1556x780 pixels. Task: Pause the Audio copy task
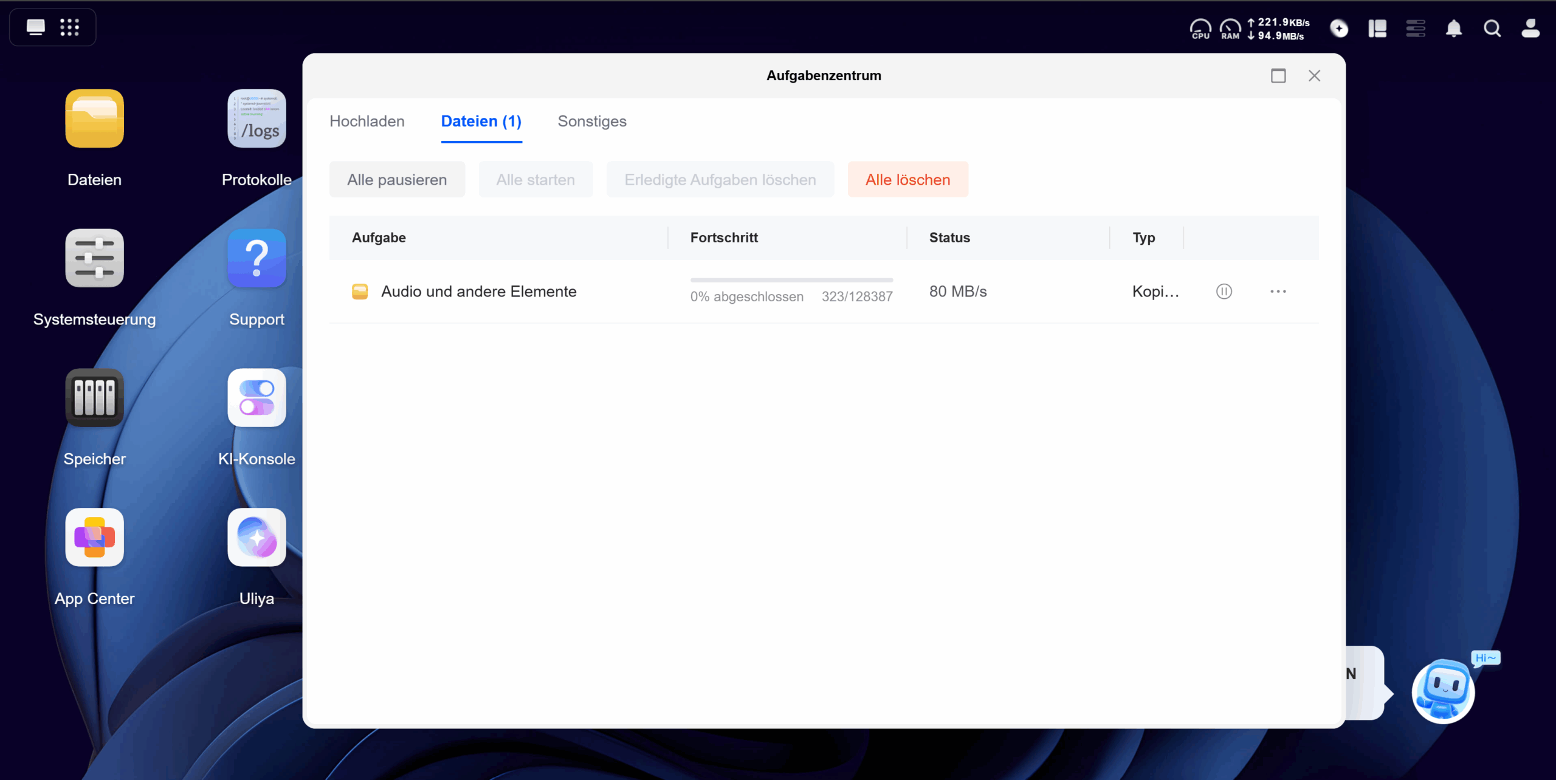point(1224,292)
